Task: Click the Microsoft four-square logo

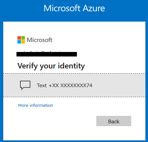Action: [x=21, y=40]
